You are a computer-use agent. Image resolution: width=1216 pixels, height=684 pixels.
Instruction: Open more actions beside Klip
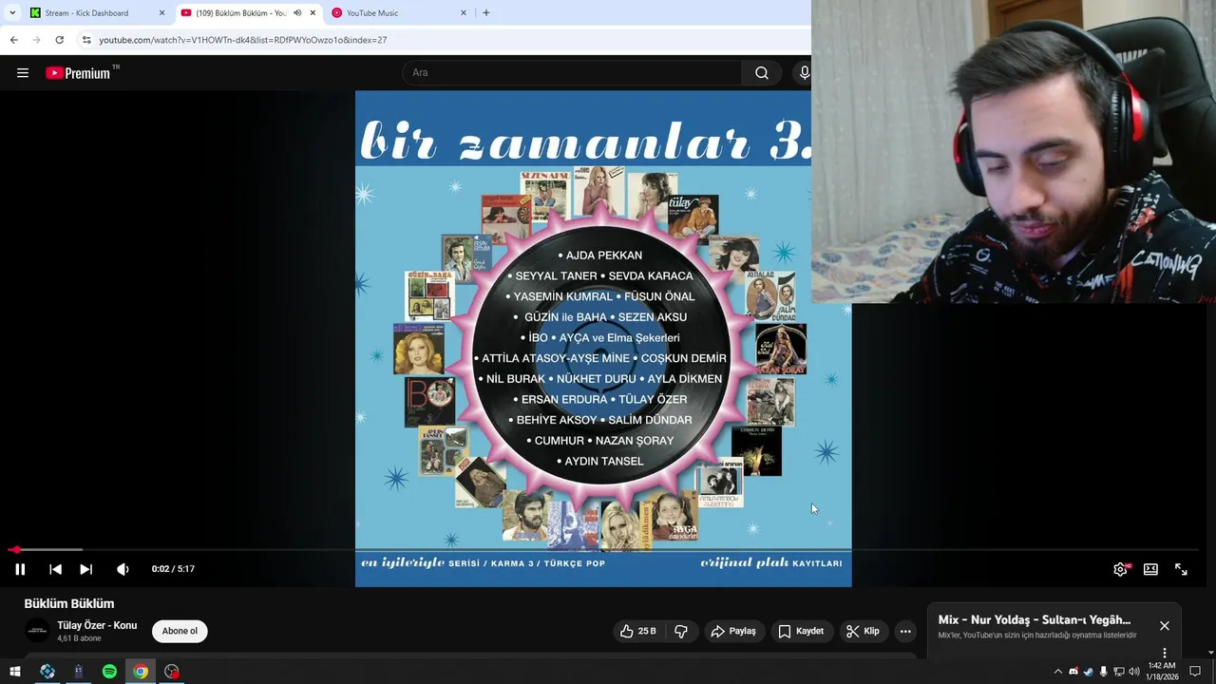click(905, 631)
